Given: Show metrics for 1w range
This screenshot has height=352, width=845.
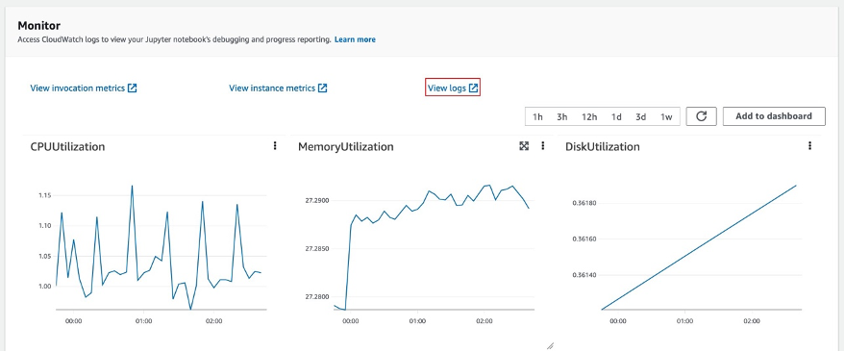Looking at the screenshot, I should point(666,116).
